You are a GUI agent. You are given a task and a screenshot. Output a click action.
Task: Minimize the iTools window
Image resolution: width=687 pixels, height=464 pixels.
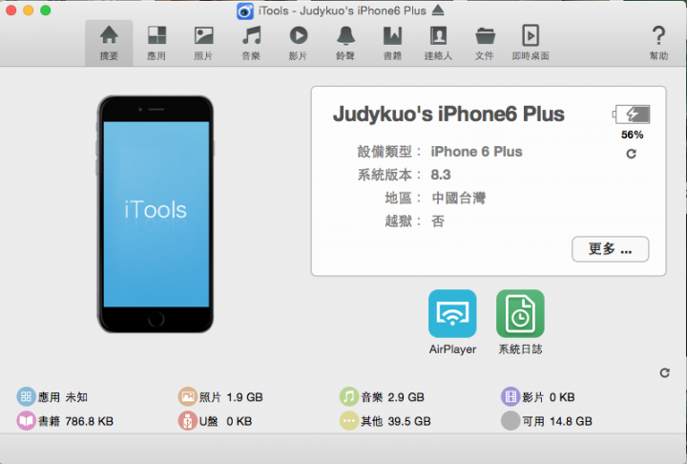tap(28, 11)
